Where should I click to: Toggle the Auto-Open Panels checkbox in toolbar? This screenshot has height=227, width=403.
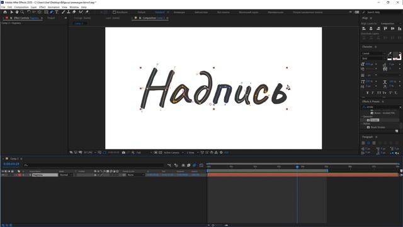(x=115, y=12)
